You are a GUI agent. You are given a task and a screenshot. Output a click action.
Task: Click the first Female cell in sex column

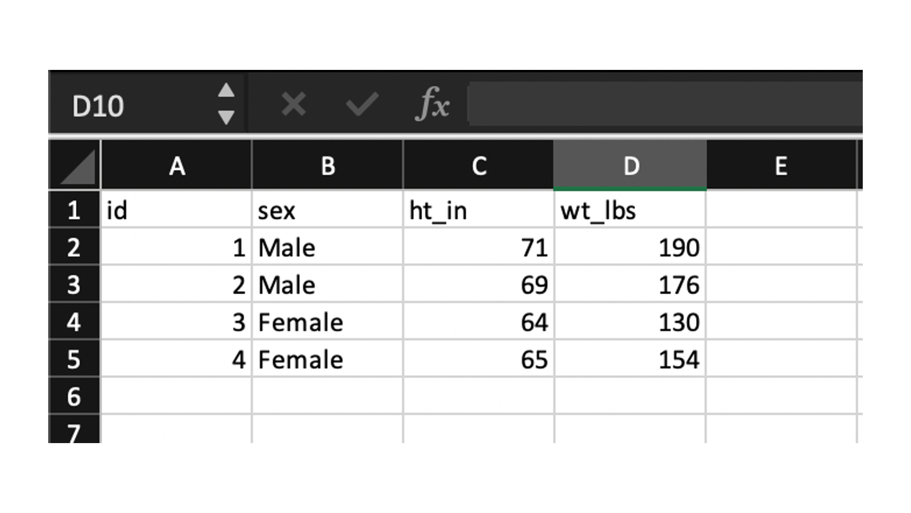(x=327, y=322)
